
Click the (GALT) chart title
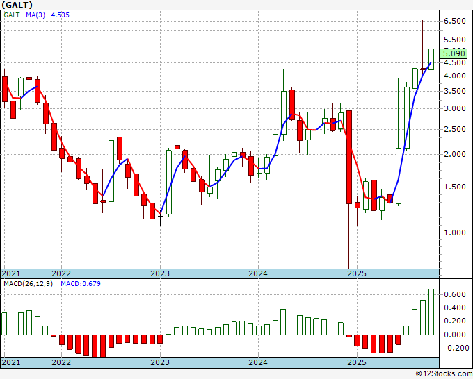[17, 5]
